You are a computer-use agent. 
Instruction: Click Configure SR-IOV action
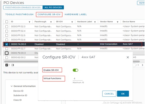tap(49, 15)
